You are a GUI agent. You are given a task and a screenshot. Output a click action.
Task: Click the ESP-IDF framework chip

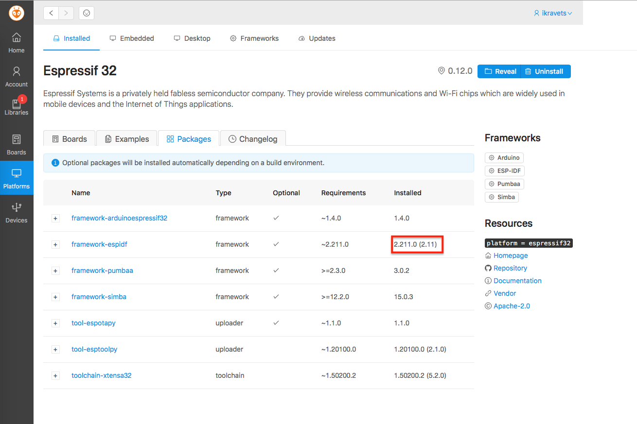click(504, 170)
